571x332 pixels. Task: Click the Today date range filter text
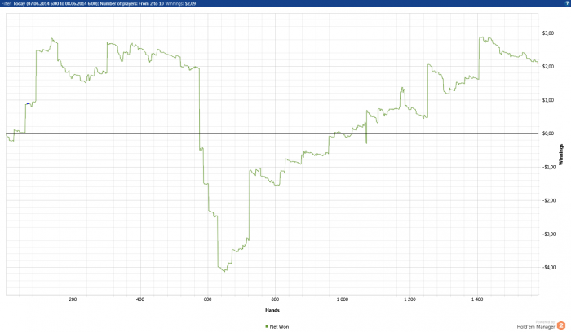coord(55,3)
